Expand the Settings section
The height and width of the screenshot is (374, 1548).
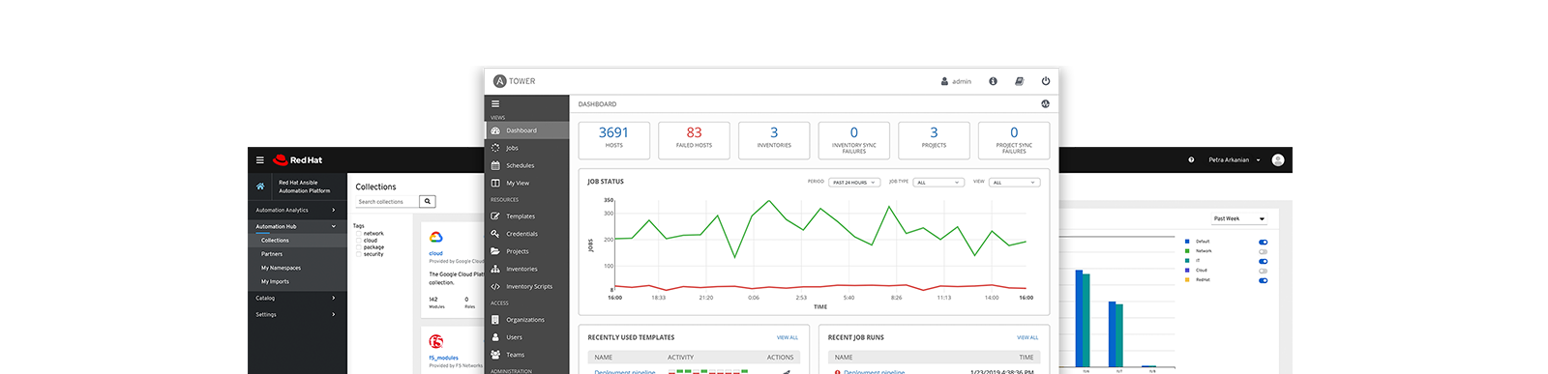click(x=297, y=314)
